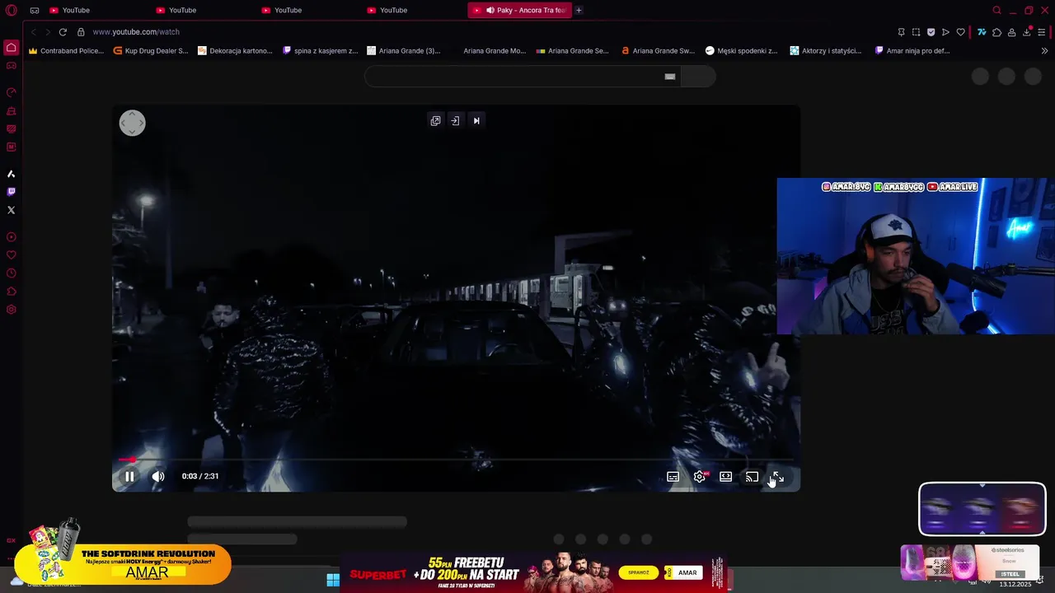Click the pin icon in address bar
This screenshot has height=593, width=1055.
pos(901,32)
